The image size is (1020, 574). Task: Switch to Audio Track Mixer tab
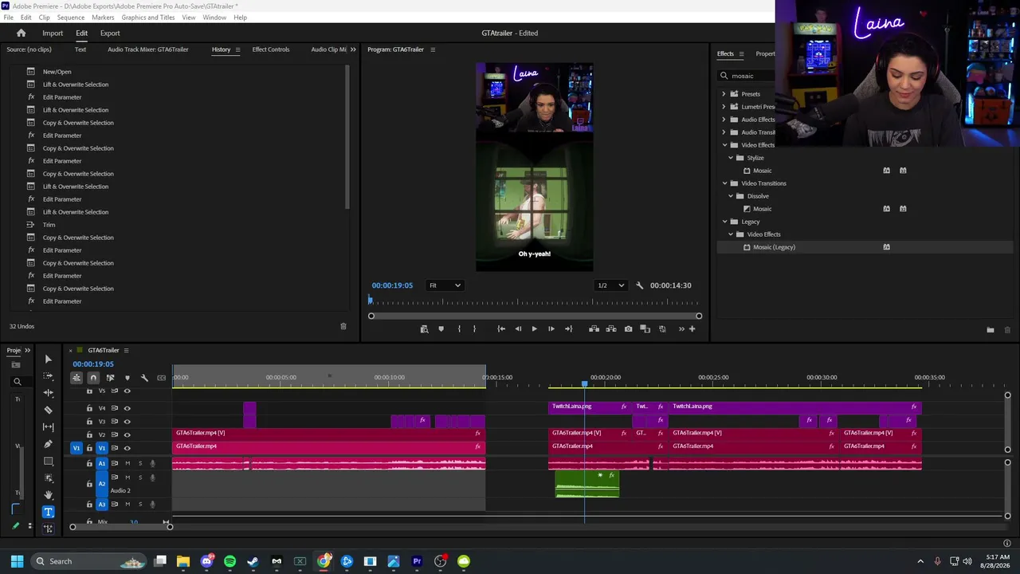(x=148, y=49)
